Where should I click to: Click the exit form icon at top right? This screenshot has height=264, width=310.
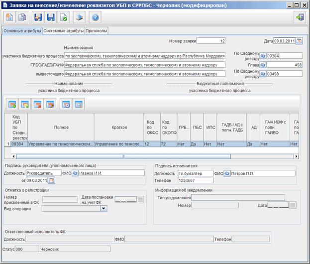click(x=300, y=17)
